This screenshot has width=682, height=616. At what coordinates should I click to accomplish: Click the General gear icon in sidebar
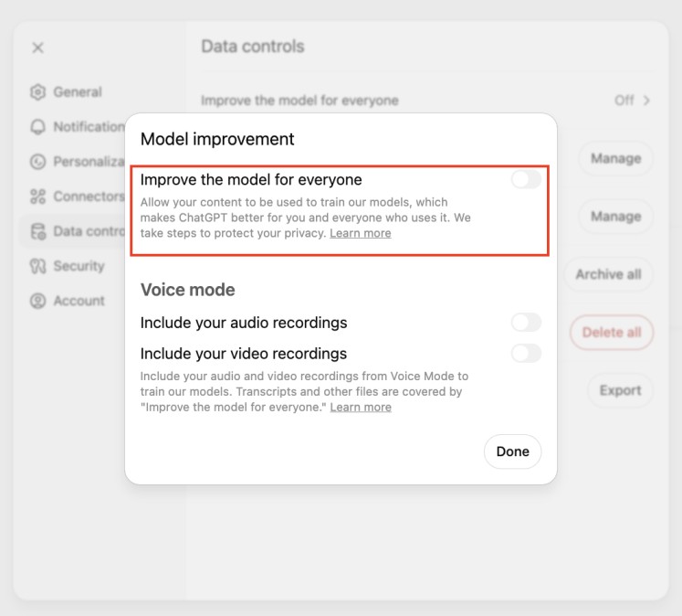coord(37,92)
